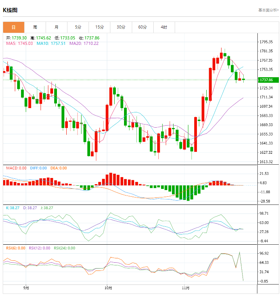Click the 1781.35 price axis label
Screen dimensions: 280x297
click(266, 51)
